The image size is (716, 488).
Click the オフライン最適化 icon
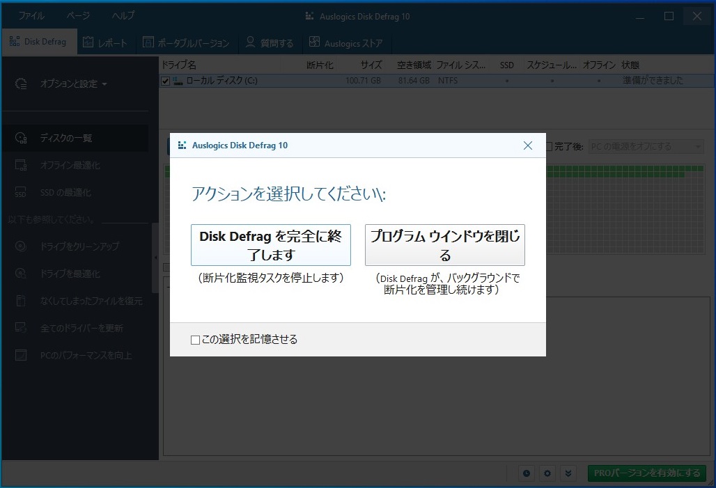(21, 165)
